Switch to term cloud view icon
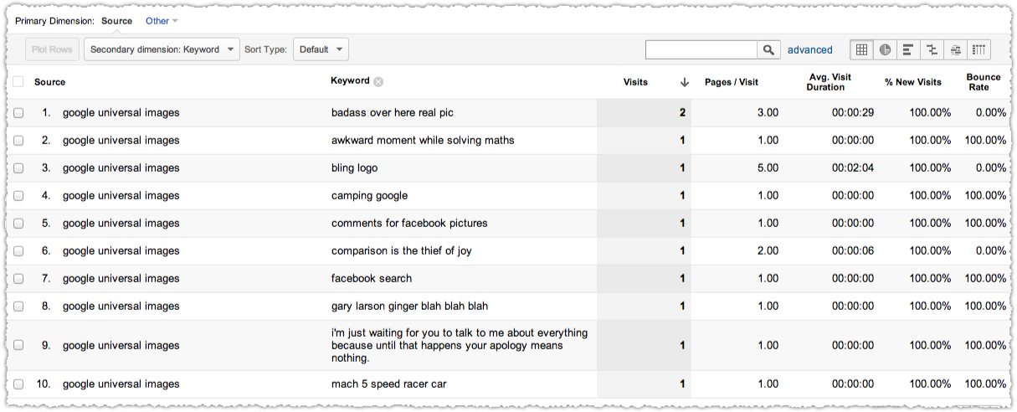This screenshot has height=412, width=1017. click(x=955, y=50)
